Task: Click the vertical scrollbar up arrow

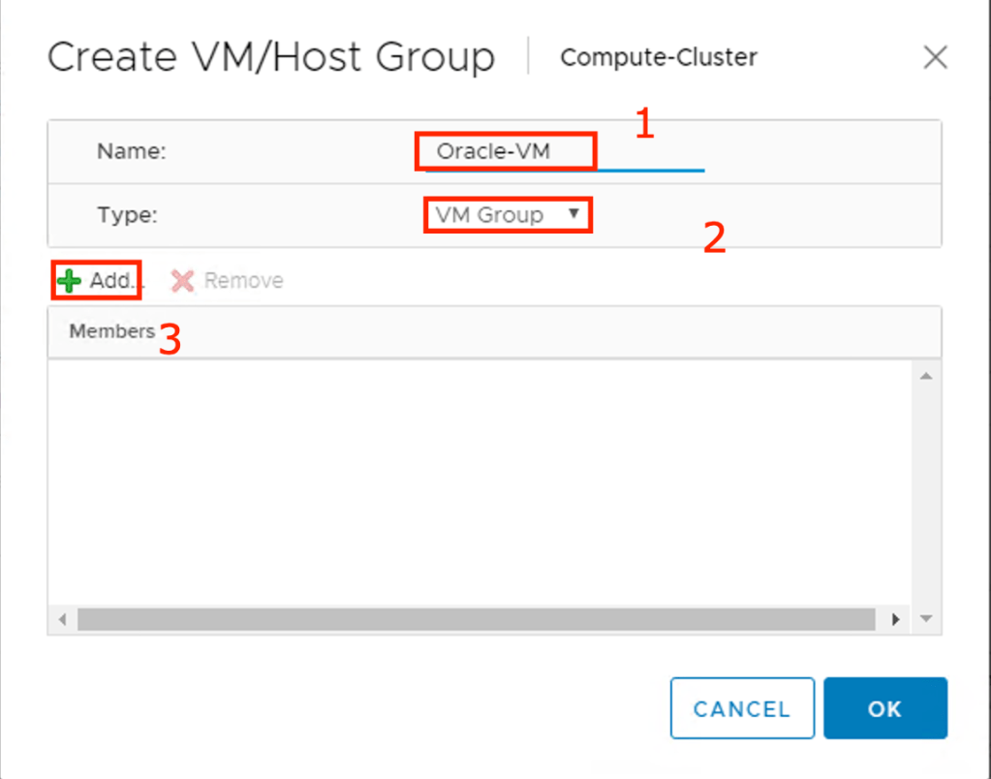Action: click(x=925, y=376)
